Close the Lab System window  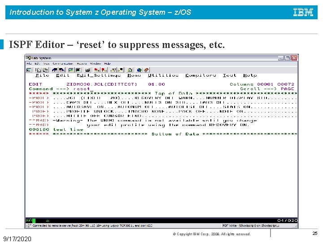coord(294,58)
